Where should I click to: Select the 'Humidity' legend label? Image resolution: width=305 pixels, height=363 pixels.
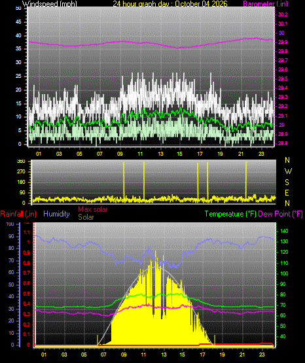pyautogui.click(x=56, y=214)
